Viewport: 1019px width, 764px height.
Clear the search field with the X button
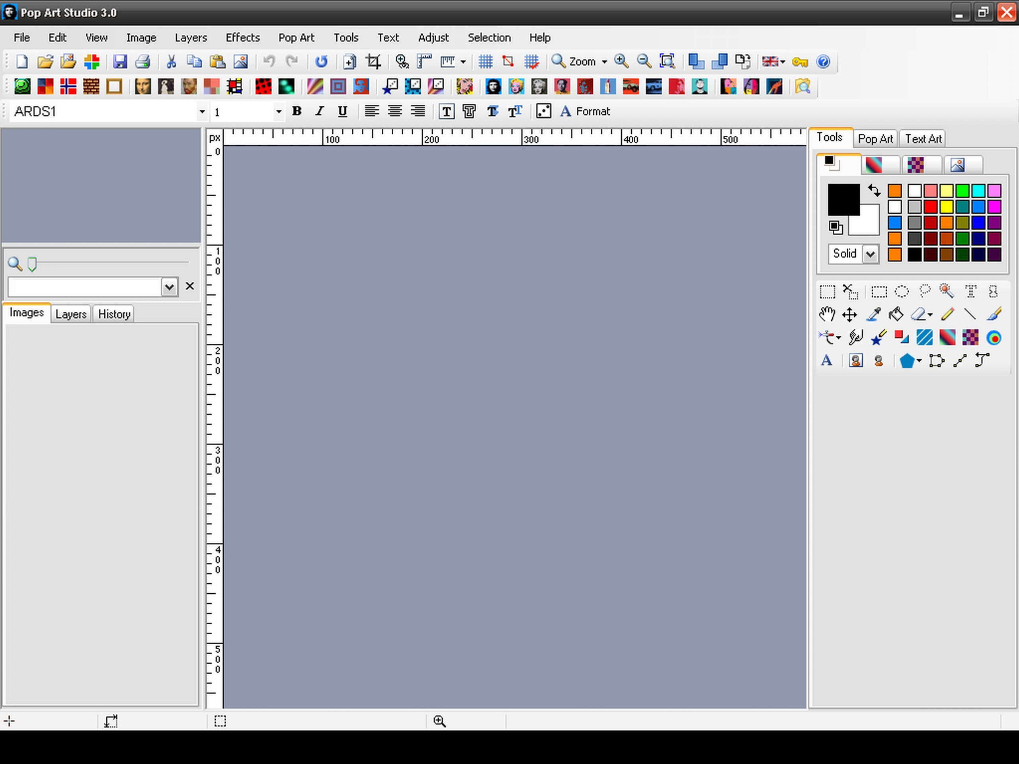190,286
